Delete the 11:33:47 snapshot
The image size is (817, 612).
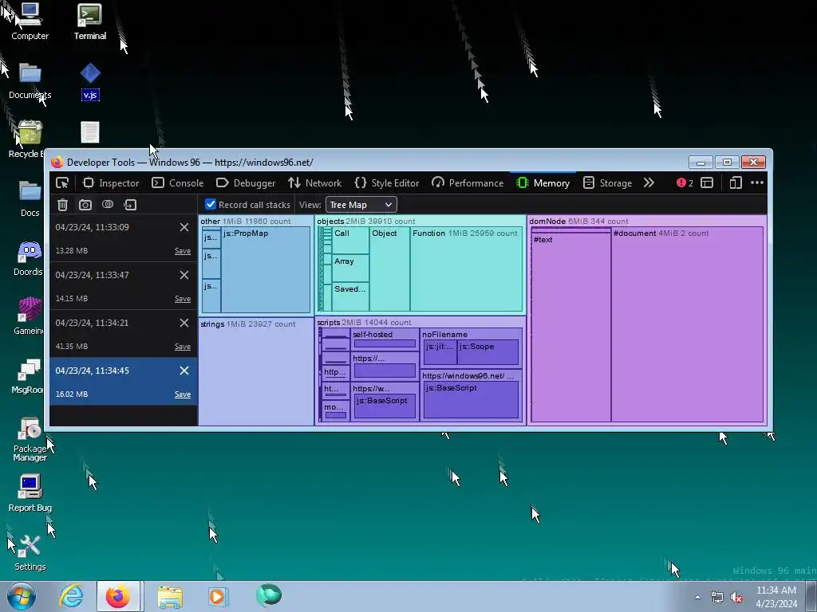point(184,275)
